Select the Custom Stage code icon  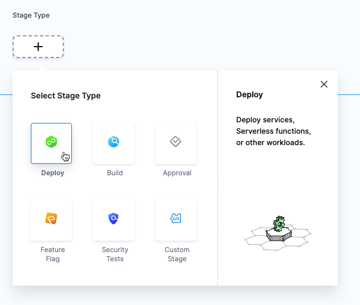(x=176, y=219)
